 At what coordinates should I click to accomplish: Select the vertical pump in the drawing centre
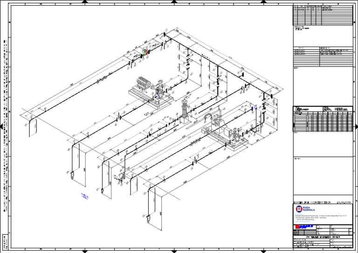click(x=184, y=112)
